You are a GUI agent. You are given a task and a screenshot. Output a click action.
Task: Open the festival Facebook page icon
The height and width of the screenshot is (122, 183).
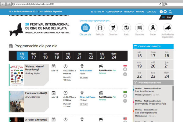pos(161,12)
